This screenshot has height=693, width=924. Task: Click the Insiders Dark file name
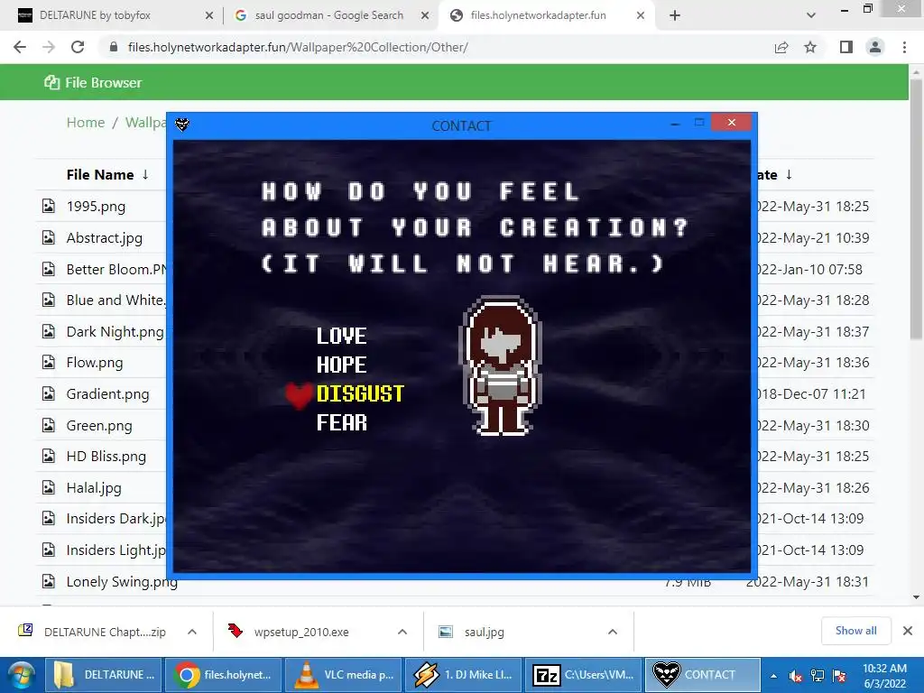coord(116,519)
